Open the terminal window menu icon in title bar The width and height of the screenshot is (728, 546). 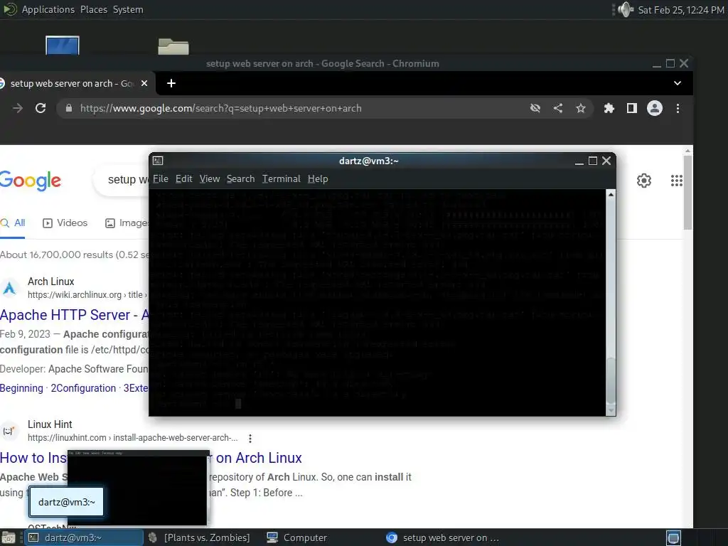158,161
